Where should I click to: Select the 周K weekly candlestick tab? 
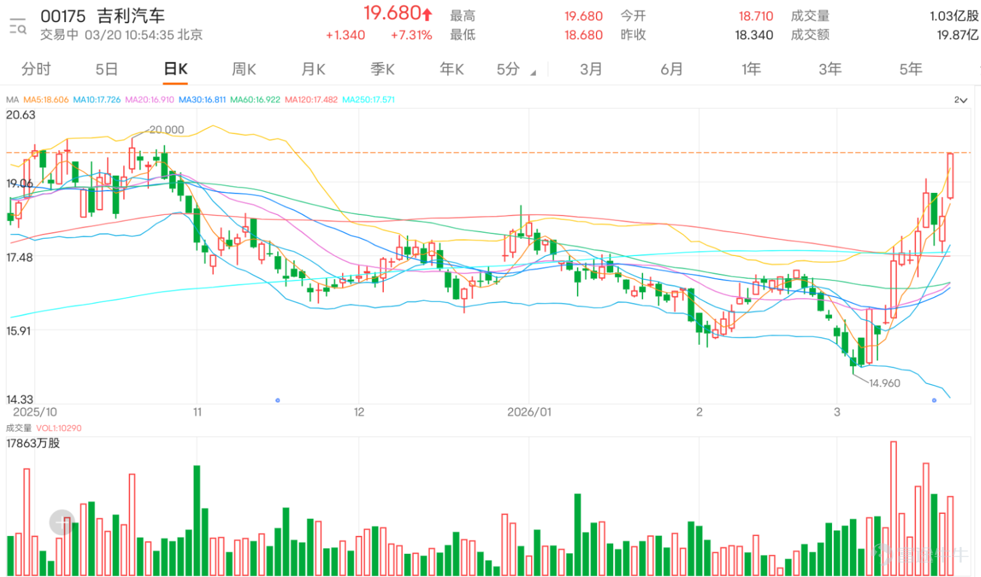tap(244, 69)
